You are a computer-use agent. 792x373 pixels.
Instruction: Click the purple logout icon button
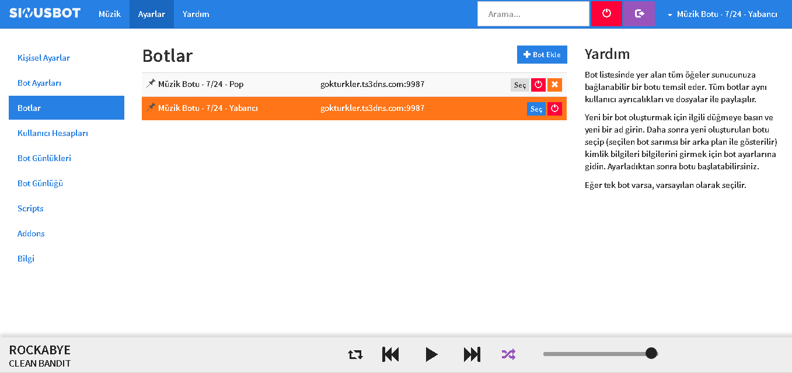639,13
